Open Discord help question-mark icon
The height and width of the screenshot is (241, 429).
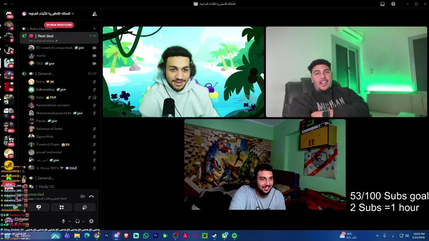[393, 4]
